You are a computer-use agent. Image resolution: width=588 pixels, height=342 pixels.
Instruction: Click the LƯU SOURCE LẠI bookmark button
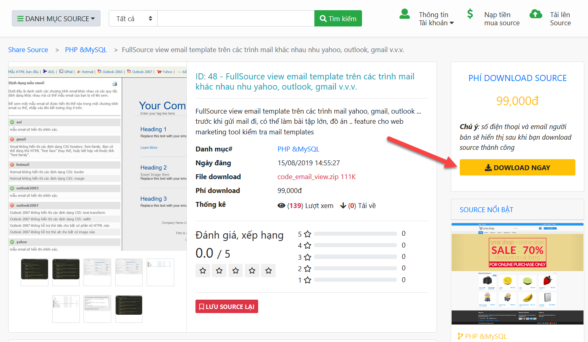[227, 307]
